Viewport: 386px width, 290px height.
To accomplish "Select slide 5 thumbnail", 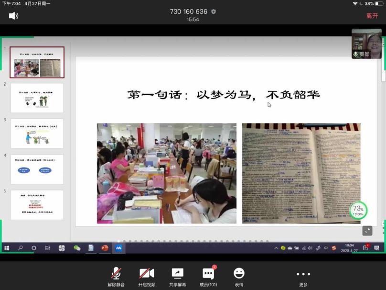I will (x=37, y=205).
